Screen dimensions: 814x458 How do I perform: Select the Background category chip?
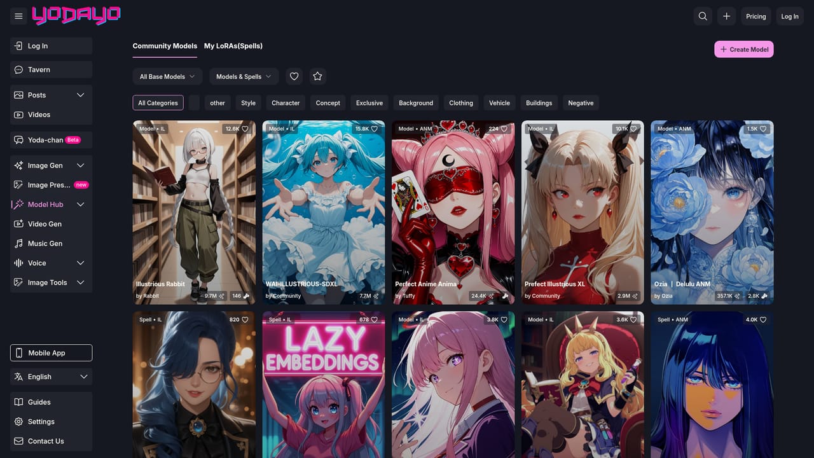(x=416, y=103)
